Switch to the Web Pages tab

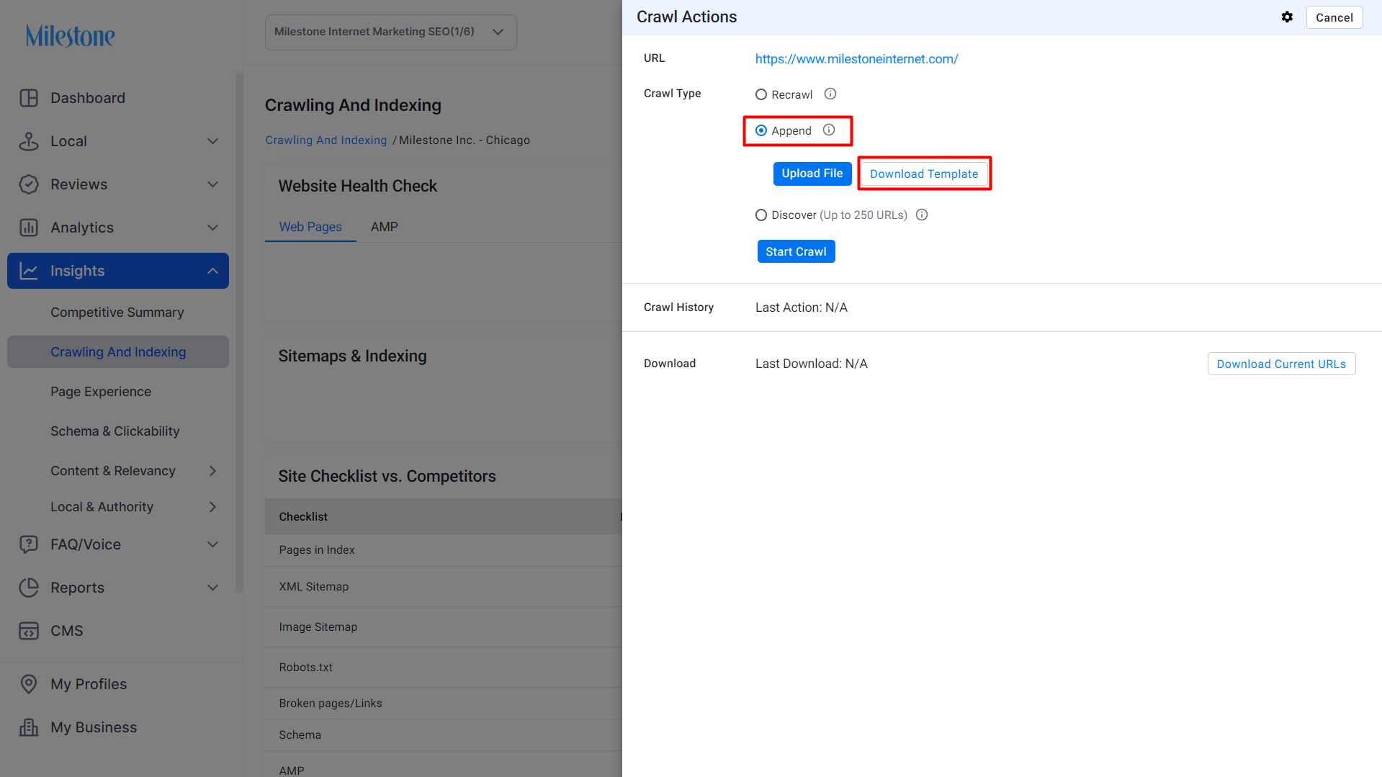point(310,227)
